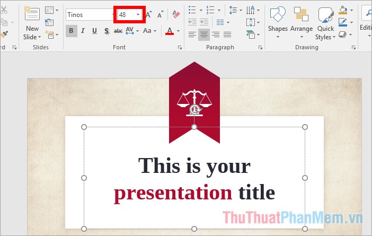Image resolution: width=372 pixels, height=236 pixels.
Task: Open the Align Text menu
Action: tap(253, 22)
